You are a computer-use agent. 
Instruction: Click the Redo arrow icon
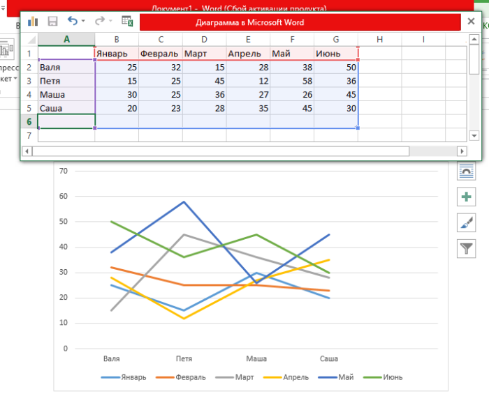(100, 21)
